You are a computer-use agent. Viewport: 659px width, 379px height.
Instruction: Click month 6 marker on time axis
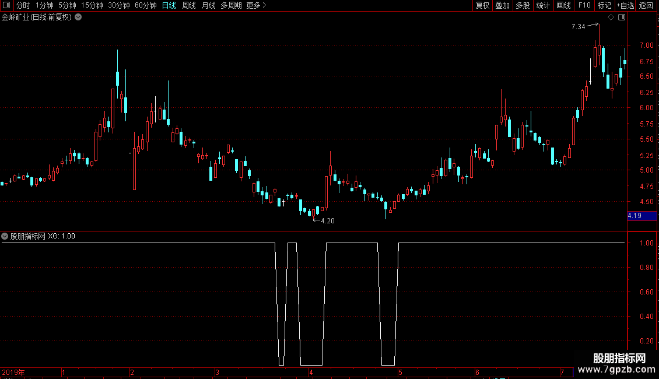(477, 373)
